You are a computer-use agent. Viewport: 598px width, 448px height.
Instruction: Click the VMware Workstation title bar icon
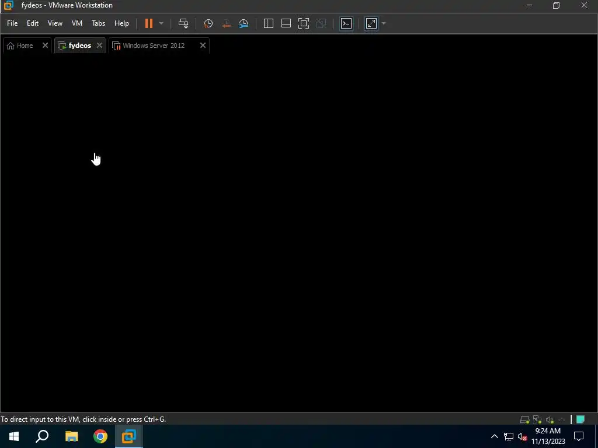pos(8,5)
